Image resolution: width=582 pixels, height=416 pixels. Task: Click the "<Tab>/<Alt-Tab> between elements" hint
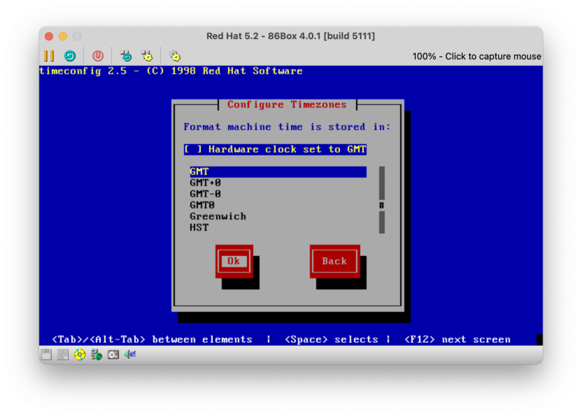click(x=152, y=339)
